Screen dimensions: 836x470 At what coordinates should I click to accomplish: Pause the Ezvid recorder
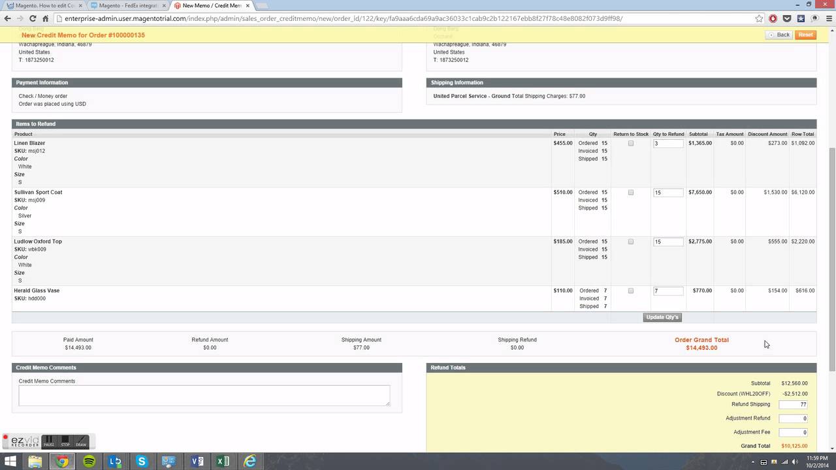49,441
